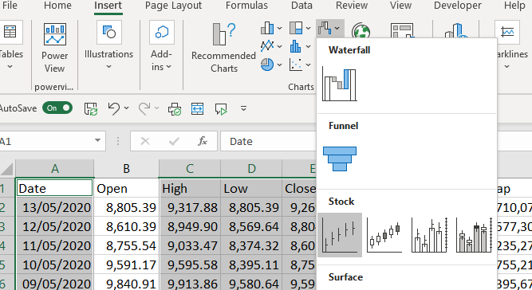Switch to the Formulas tab
Image resolution: width=532 pixels, height=290 pixels.
pyautogui.click(x=246, y=6)
